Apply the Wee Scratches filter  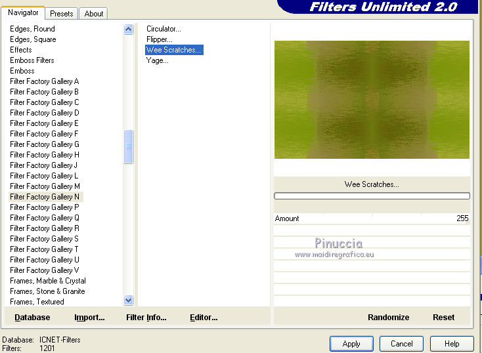coord(351,344)
